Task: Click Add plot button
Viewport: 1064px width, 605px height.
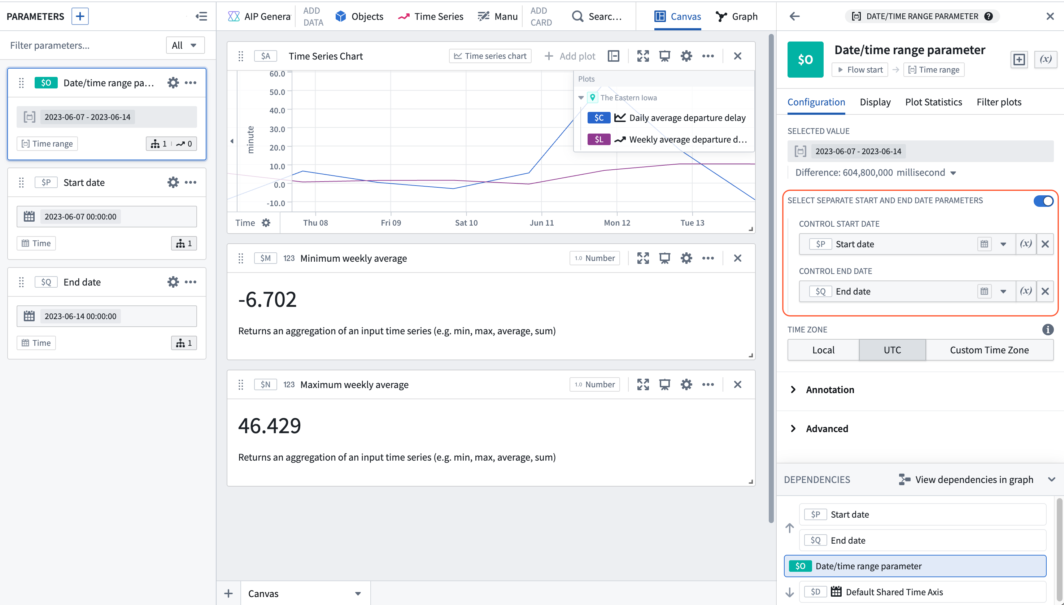Action: tap(570, 56)
